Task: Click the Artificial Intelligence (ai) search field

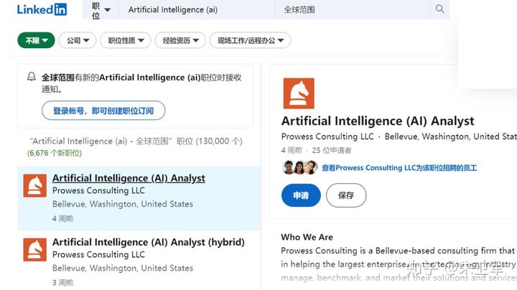Action: click(196, 10)
